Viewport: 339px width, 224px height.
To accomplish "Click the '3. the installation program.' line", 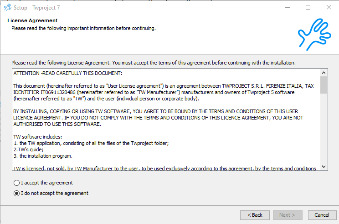I will point(42,156).
